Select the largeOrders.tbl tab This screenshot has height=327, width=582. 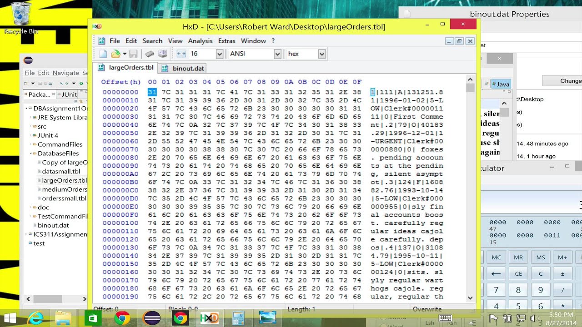pos(125,68)
